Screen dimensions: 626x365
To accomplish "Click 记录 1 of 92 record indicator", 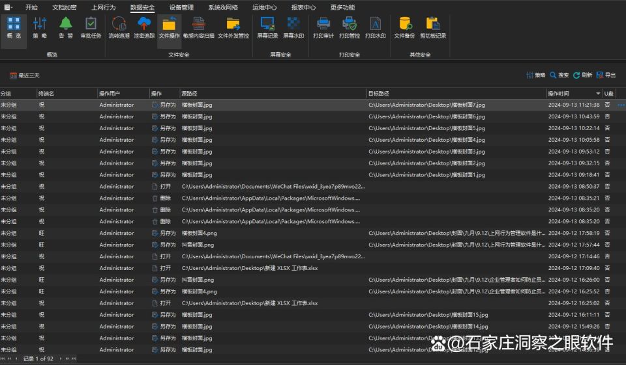I will [38, 358].
